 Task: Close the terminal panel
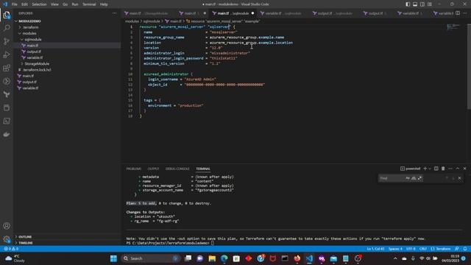click(x=464, y=169)
